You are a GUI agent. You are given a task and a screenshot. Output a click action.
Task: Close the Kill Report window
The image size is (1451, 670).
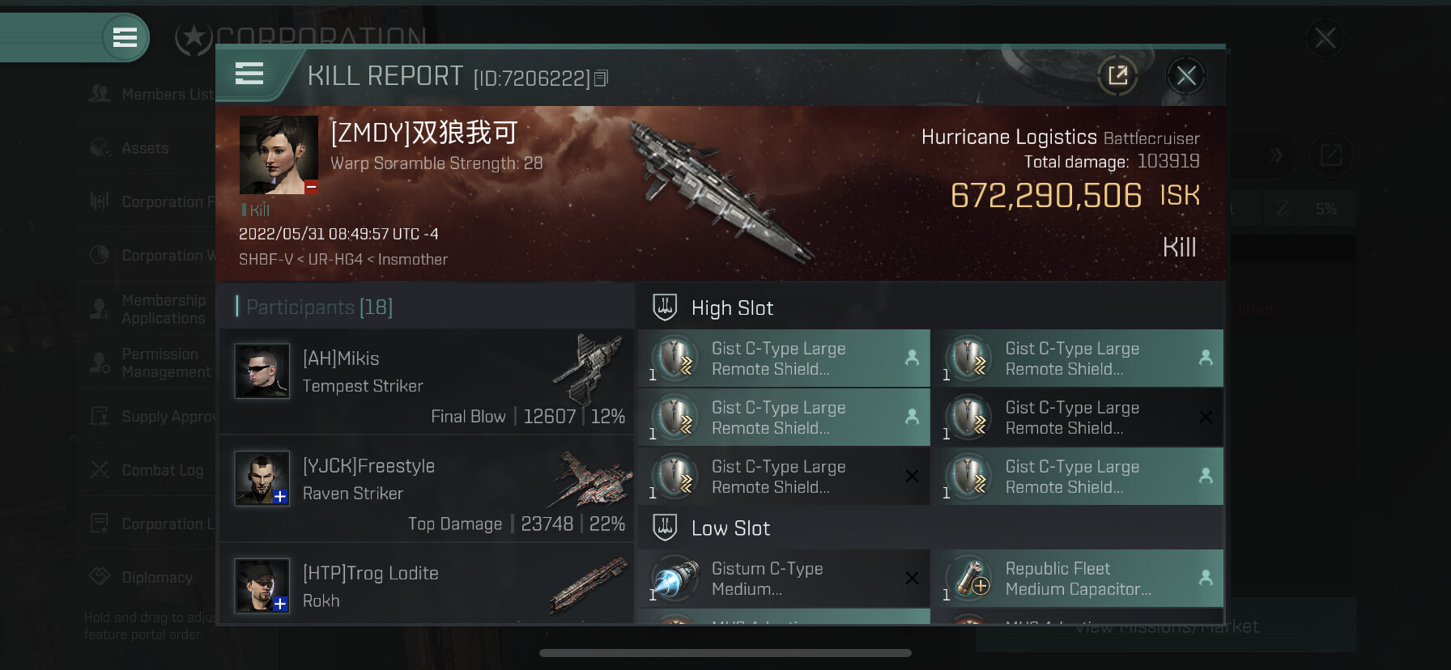tap(1186, 76)
